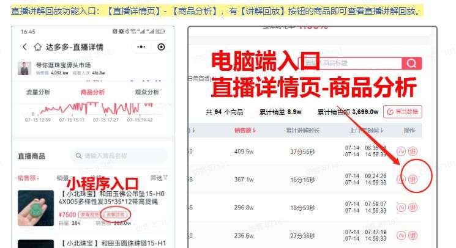Screen dimensions: 456x248
Task: Click the 累计讲解时长 column header
Action: [x=302, y=130]
